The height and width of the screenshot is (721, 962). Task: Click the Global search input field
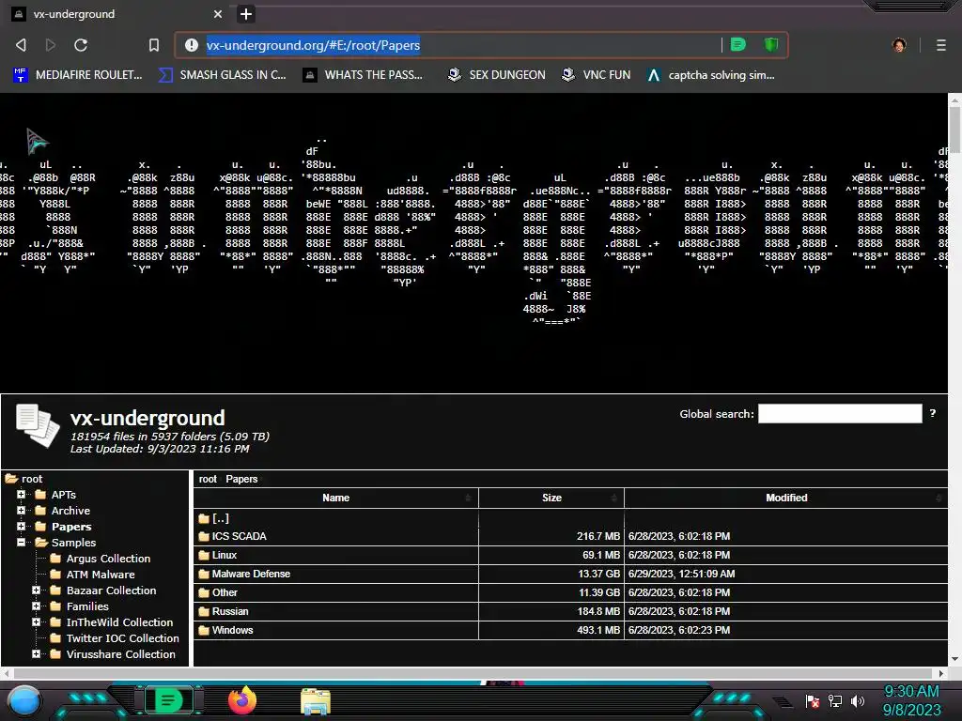click(840, 414)
